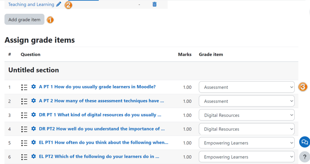Open Empowering Learners dropdown for question 6

coord(246,157)
